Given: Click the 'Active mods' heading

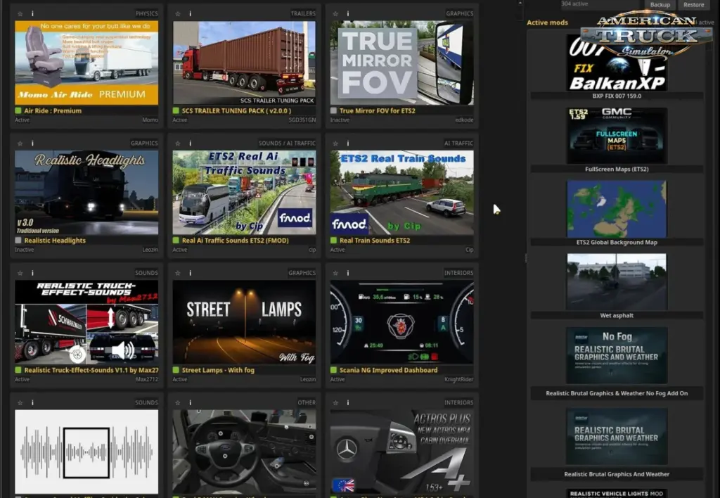Looking at the screenshot, I should pyautogui.click(x=547, y=23).
